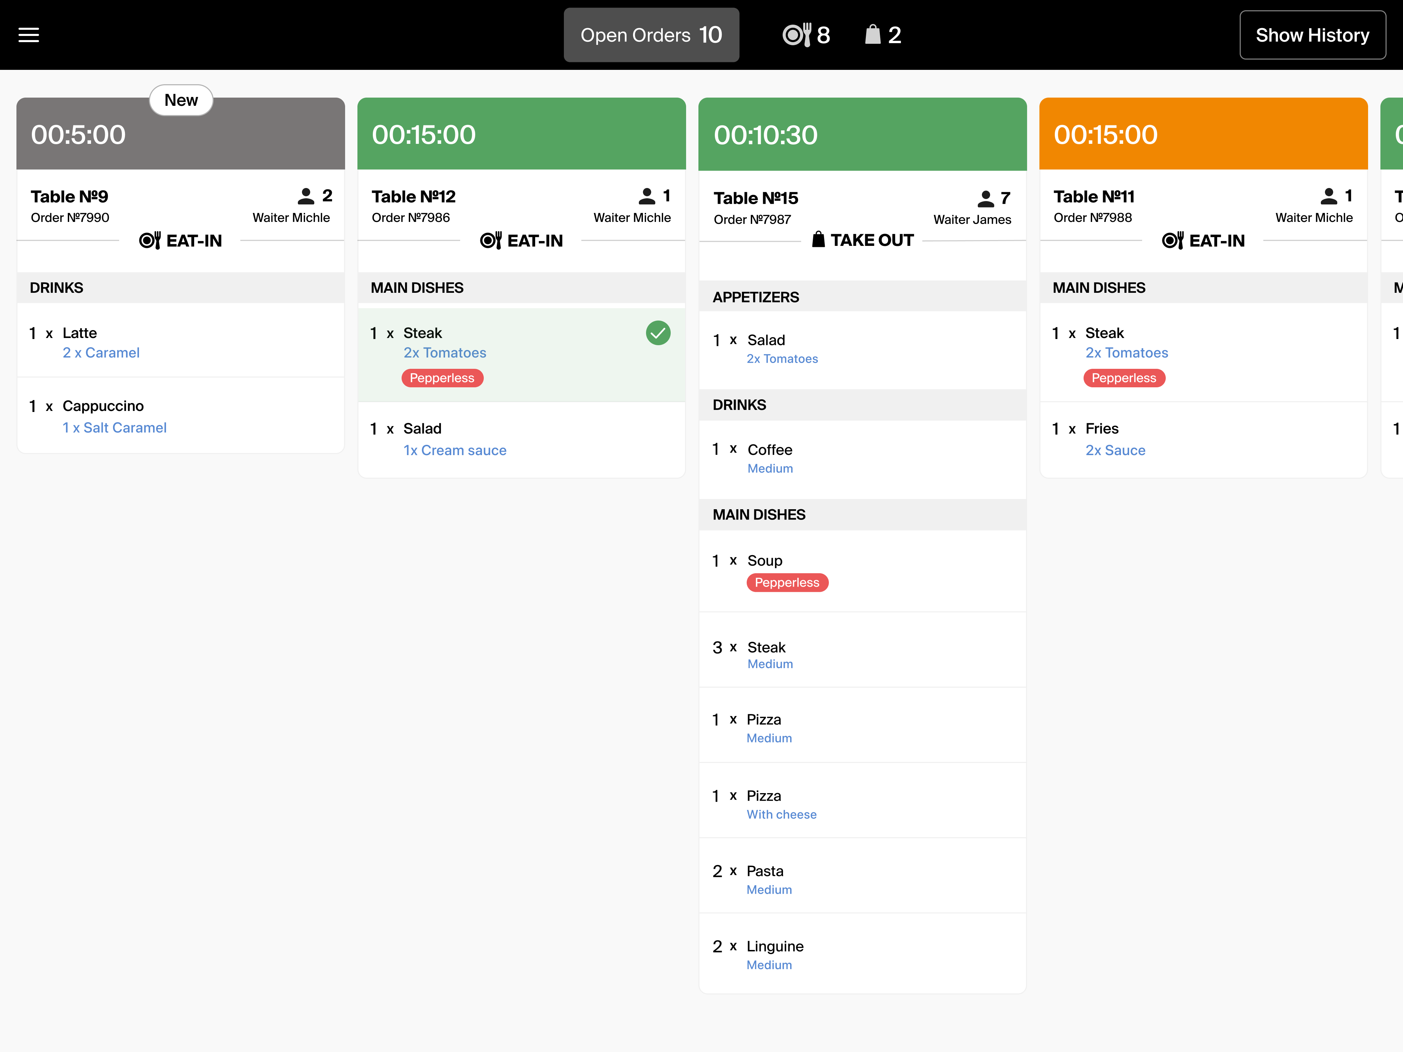
Task: Click the guest icon on Table №11
Action: pyautogui.click(x=1329, y=196)
